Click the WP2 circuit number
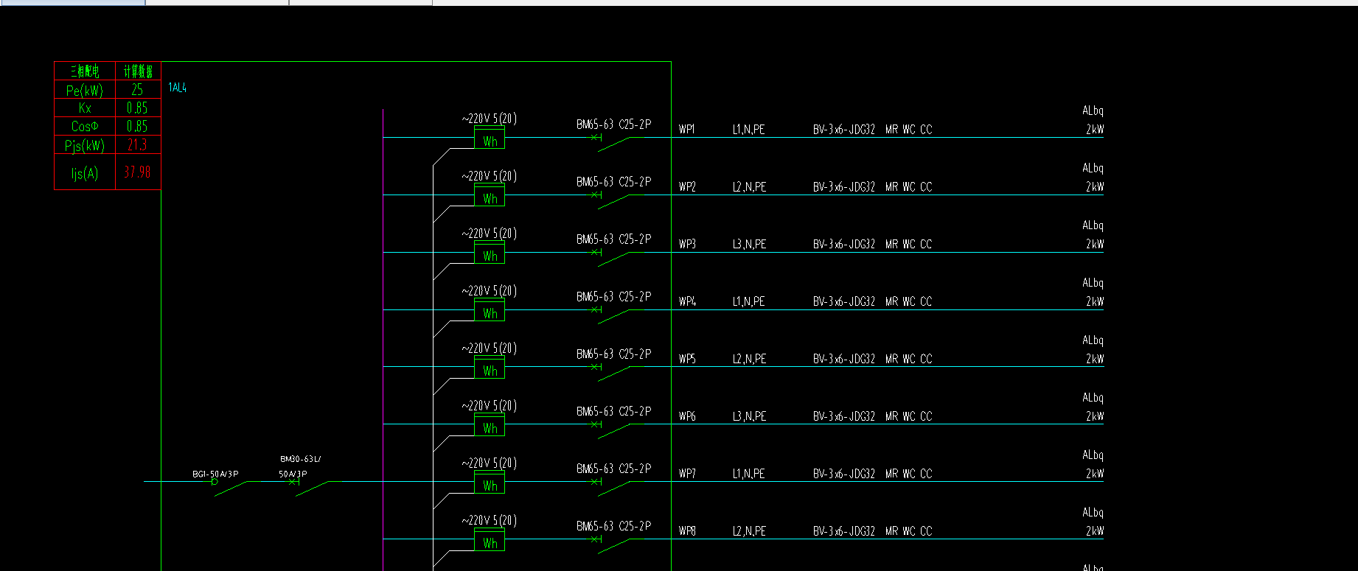Viewport: 1358px width, 571px height. 687,186
